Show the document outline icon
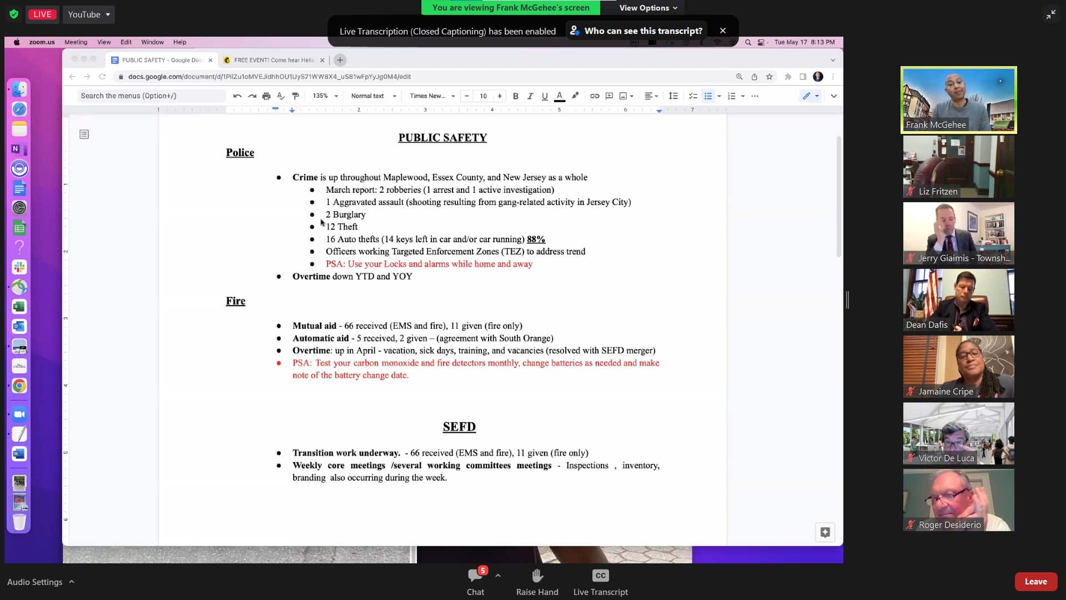1066x600 pixels. tap(84, 134)
